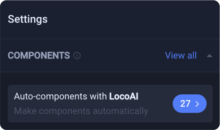
Task: Click the number 27 in the blue pill
Action: [x=185, y=104]
